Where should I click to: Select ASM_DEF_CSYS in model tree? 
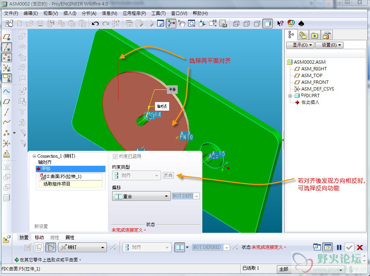(x=317, y=89)
